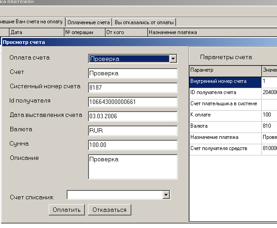Image resolution: width=277 pixels, height=228 pixels.
Task: Select the Внутренний номер счета parameter row
Action: [x=224, y=82]
